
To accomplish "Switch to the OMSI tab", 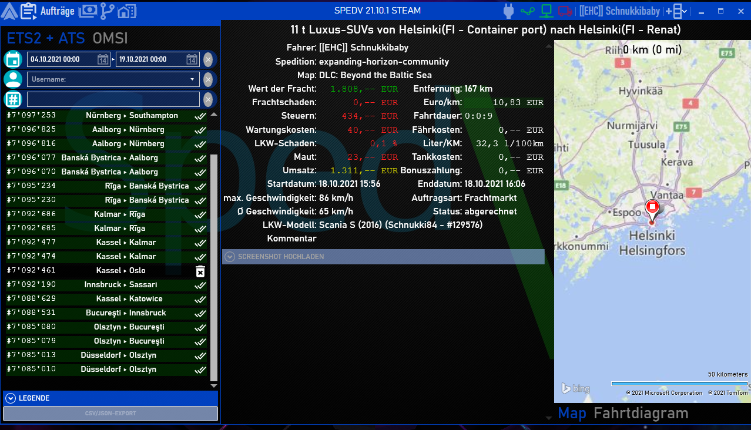I will 110,38.
